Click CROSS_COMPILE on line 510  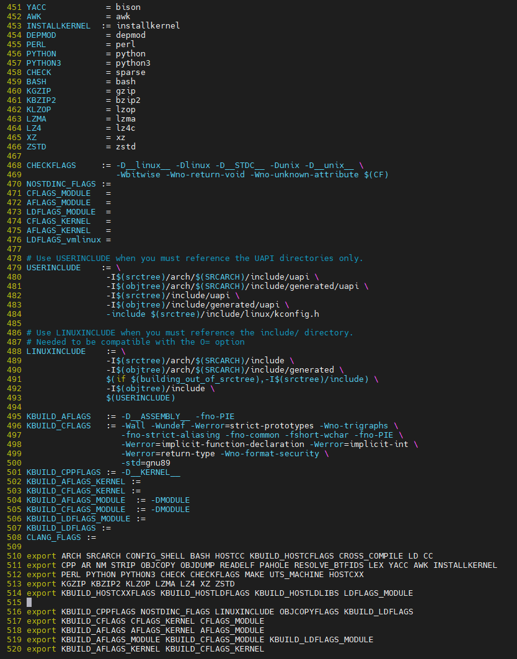click(371, 555)
